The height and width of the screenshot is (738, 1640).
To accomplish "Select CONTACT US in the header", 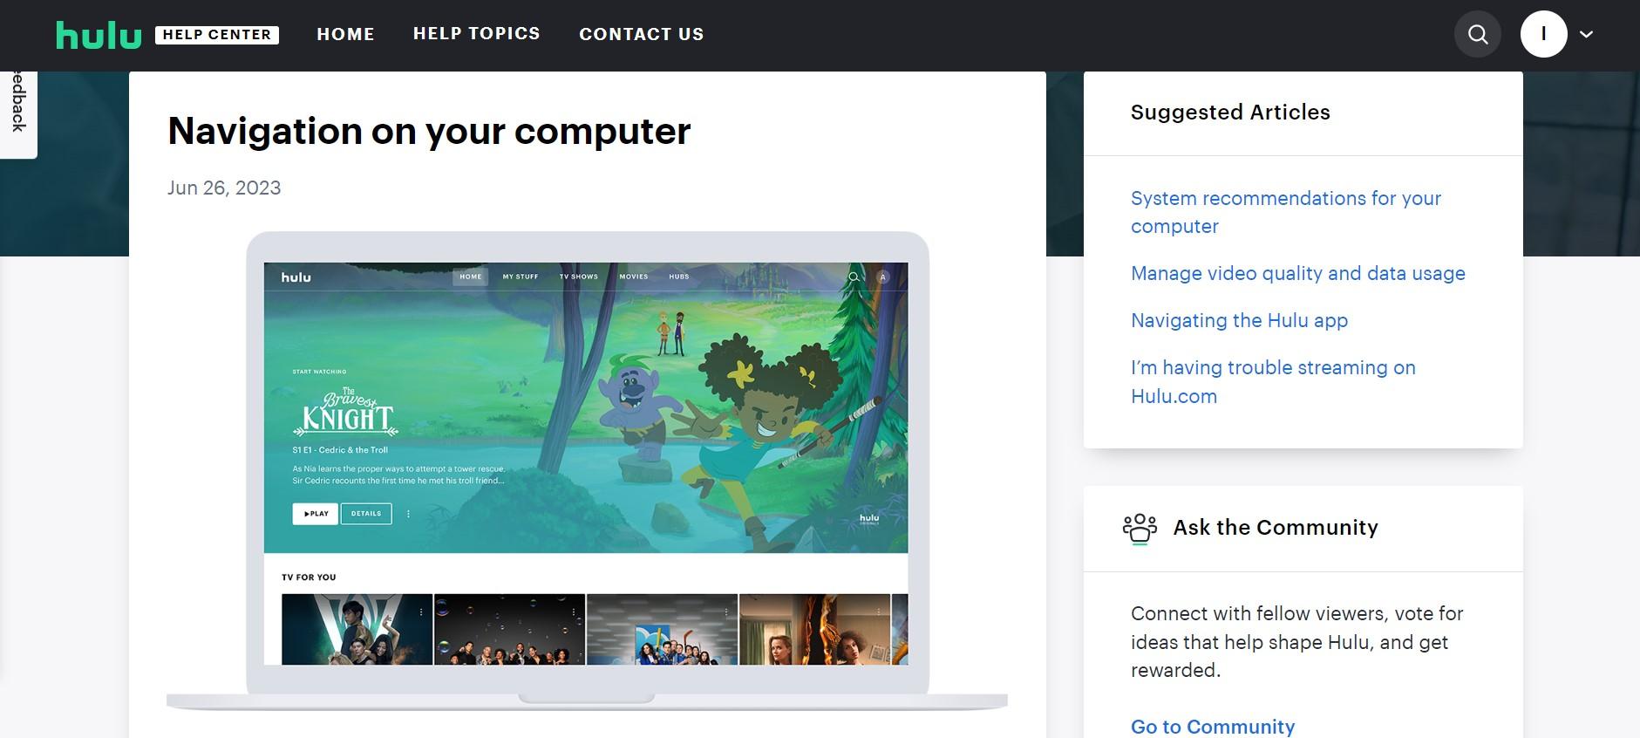I will point(642,34).
